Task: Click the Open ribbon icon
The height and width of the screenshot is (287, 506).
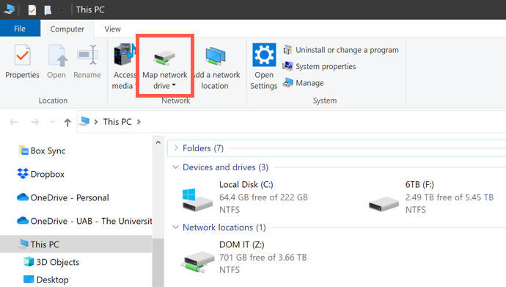Action: click(57, 55)
